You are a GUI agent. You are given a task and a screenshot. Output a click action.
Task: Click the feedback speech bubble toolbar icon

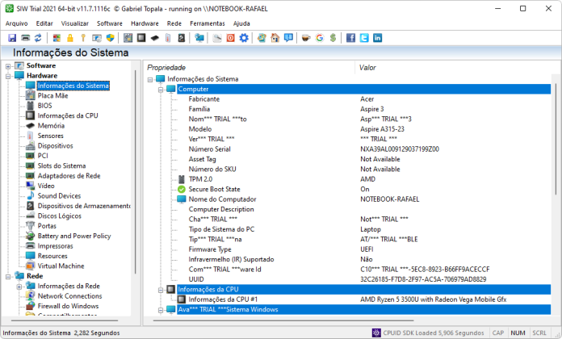[x=288, y=38]
